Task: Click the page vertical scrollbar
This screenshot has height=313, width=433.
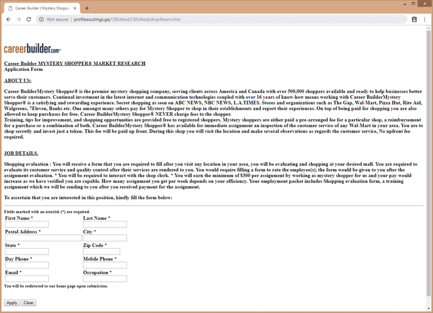Action: [429, 163]
